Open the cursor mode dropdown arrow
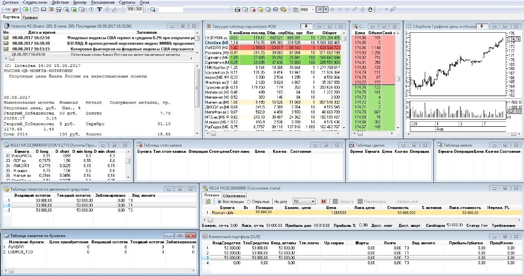Image resolution: width=524 pixels, height=276 pixels. (x=326, y=9)
